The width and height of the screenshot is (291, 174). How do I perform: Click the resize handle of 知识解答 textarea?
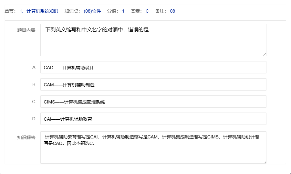tap(265, 162)
